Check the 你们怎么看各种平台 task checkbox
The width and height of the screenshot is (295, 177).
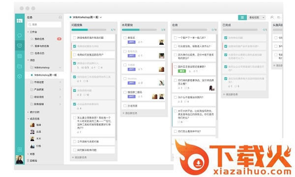click(176, 131)
